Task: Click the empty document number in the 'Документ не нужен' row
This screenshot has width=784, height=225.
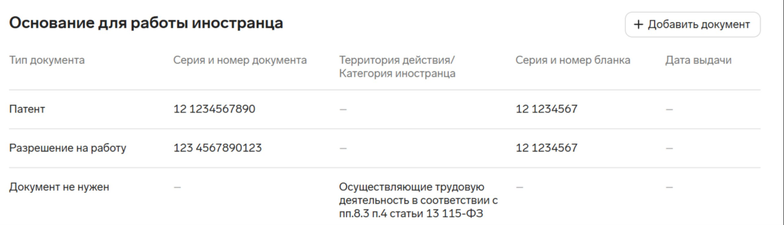Action: tap(177, 187)
